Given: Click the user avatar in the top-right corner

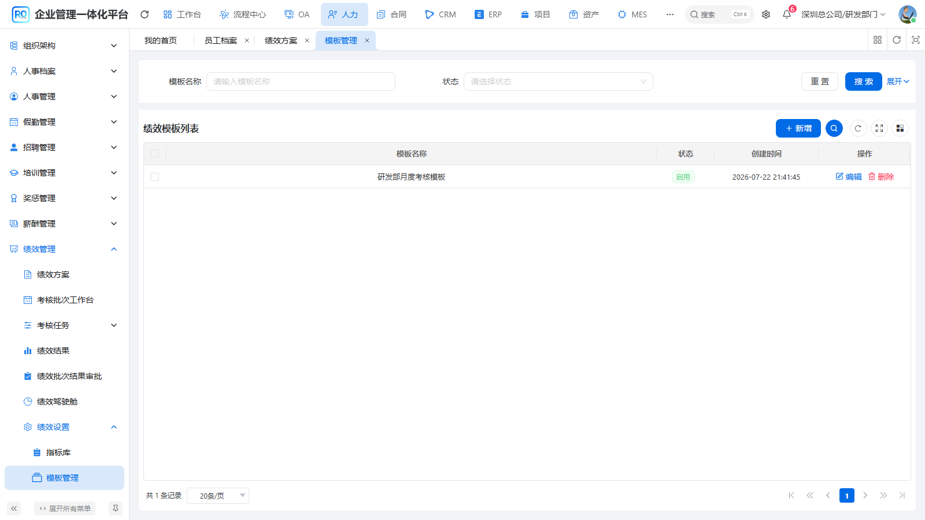Looking at the screenshot, I should pos(907,14).
